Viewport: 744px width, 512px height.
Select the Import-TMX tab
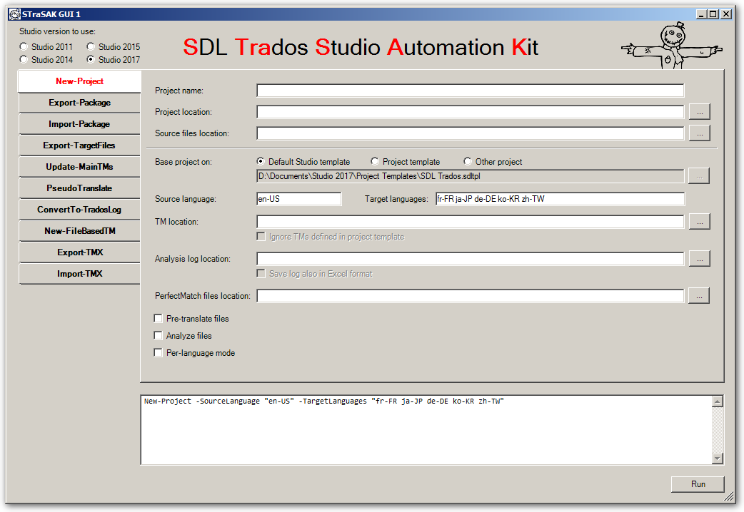pos(80,273)
